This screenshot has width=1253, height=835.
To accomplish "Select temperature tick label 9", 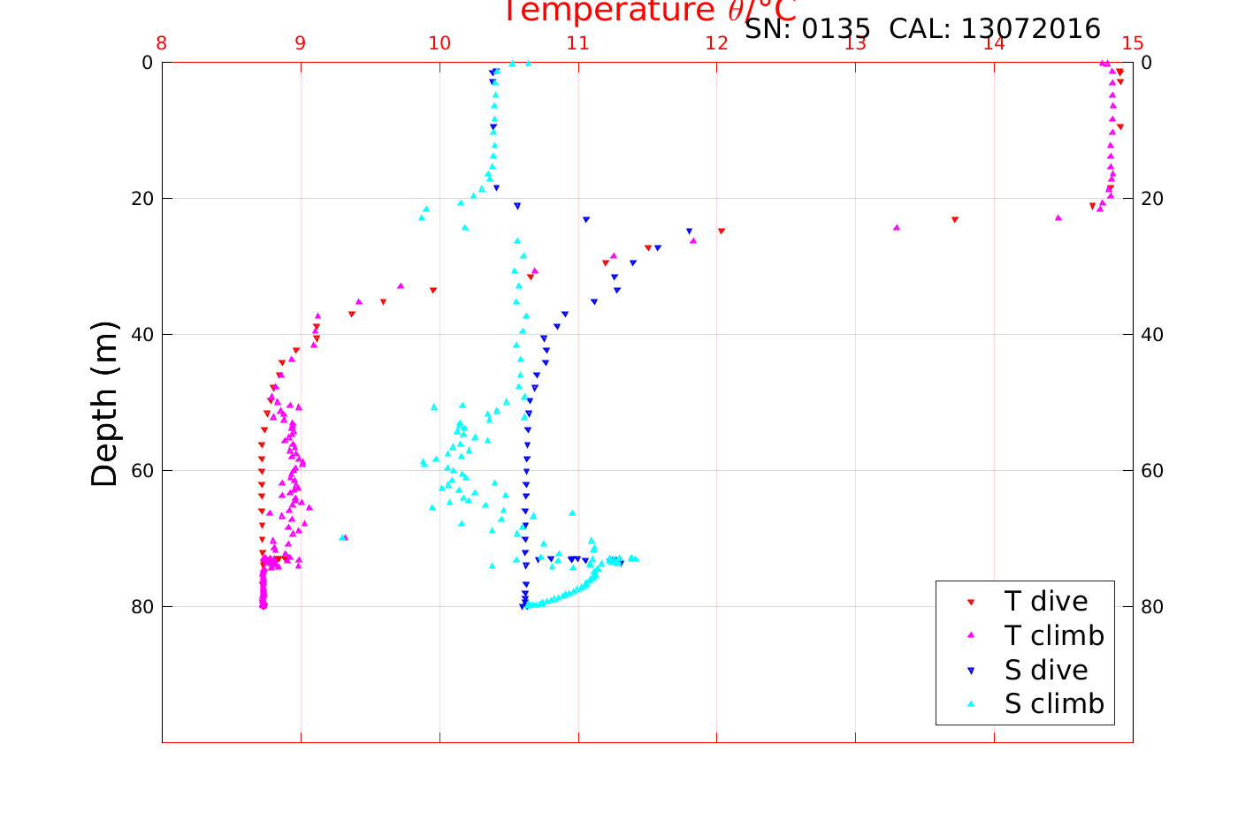I will pos(300,43).
